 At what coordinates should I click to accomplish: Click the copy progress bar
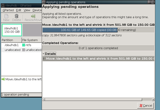pos(98,30)
